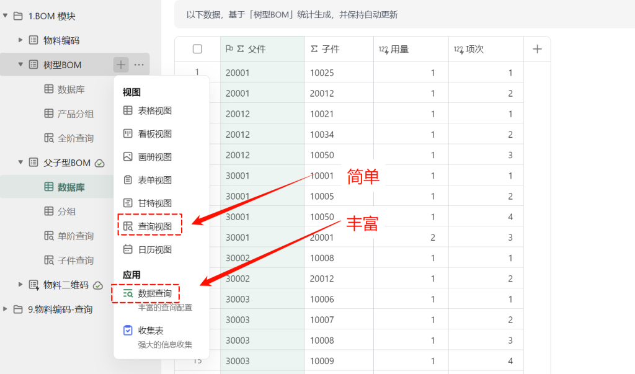
Task: Click the 子件 column header
Action: [339, 49]
